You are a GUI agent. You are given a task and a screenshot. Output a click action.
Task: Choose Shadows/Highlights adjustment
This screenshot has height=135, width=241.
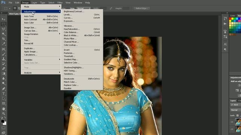click(x=82, y=67)
